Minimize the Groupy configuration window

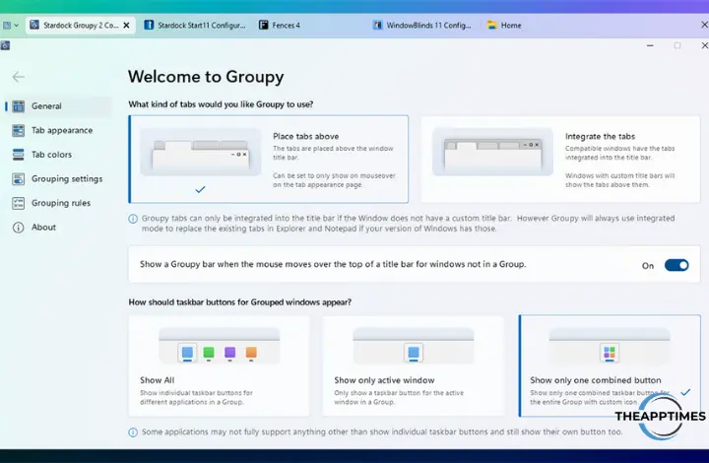click(x=650, y=45)
